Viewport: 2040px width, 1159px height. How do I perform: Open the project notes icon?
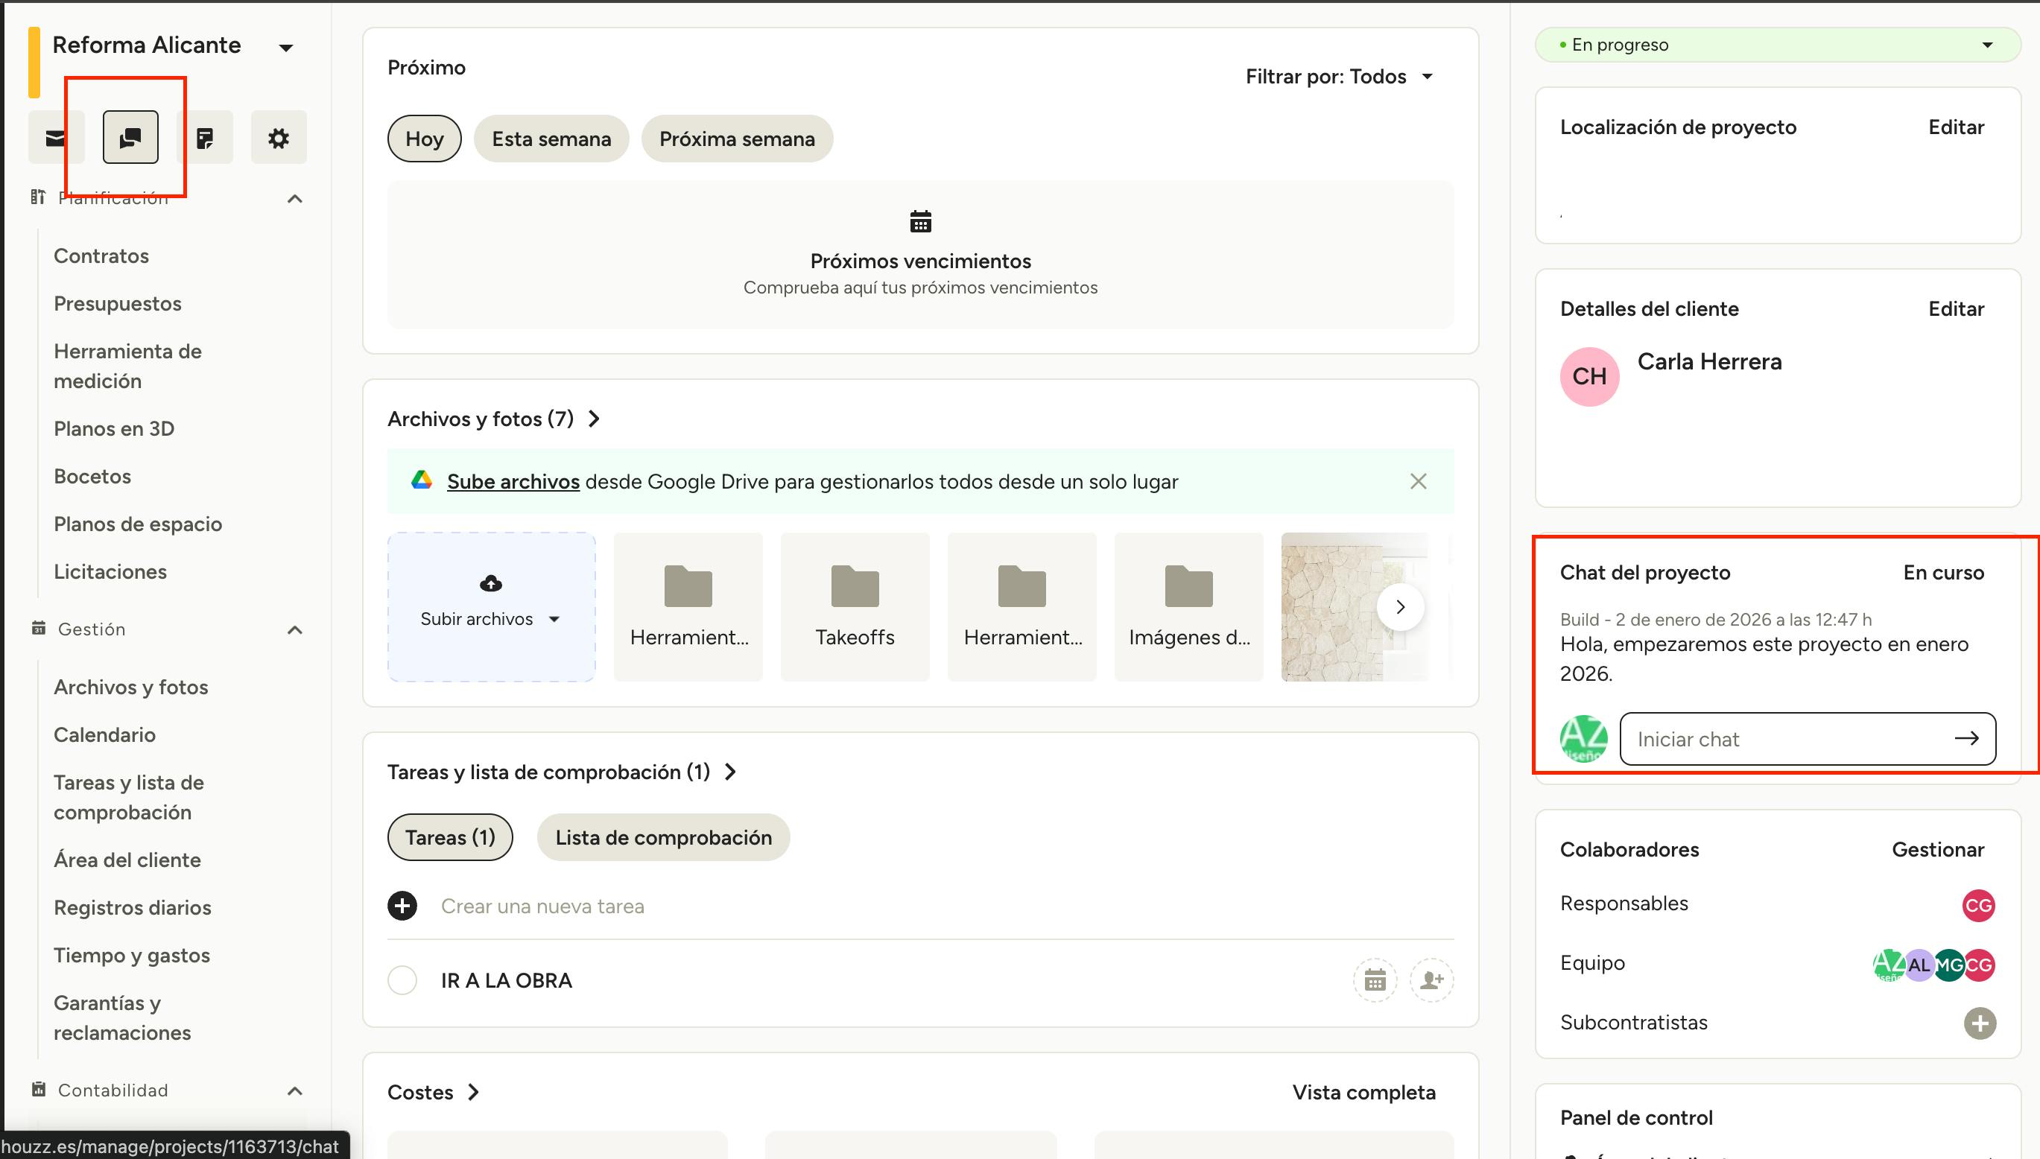click(205, 138)
